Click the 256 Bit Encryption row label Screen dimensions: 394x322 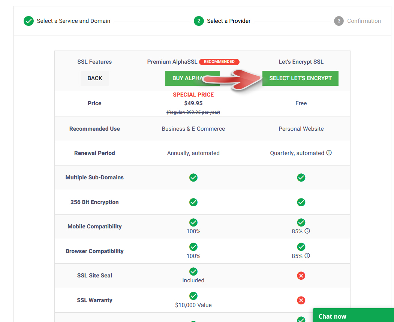point(94,202)
